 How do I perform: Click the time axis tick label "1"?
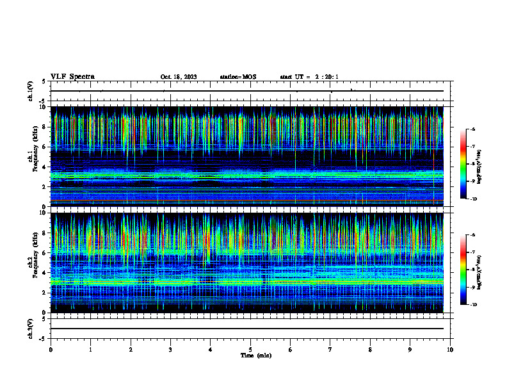tap(90, 350)
